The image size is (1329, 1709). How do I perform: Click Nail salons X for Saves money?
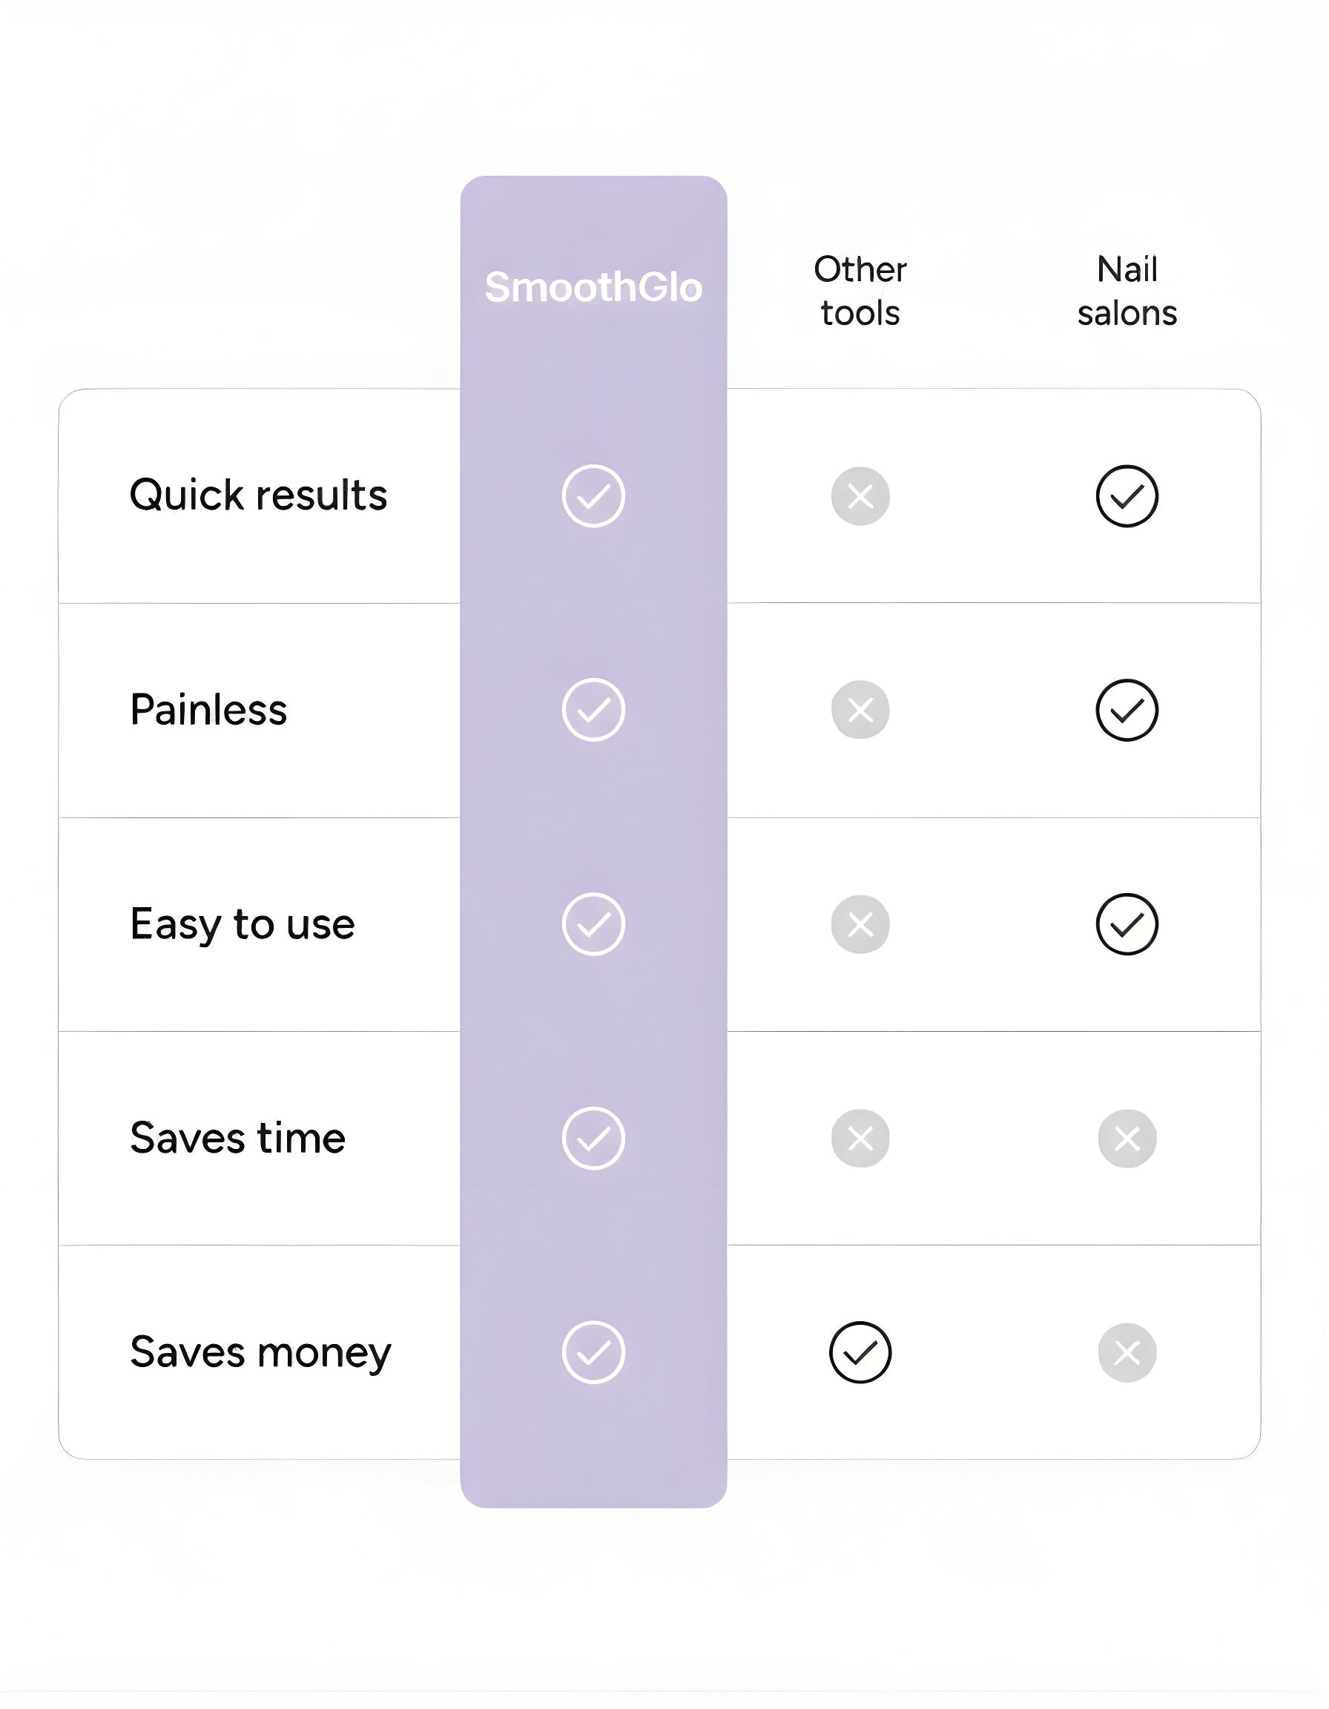1127,1353
